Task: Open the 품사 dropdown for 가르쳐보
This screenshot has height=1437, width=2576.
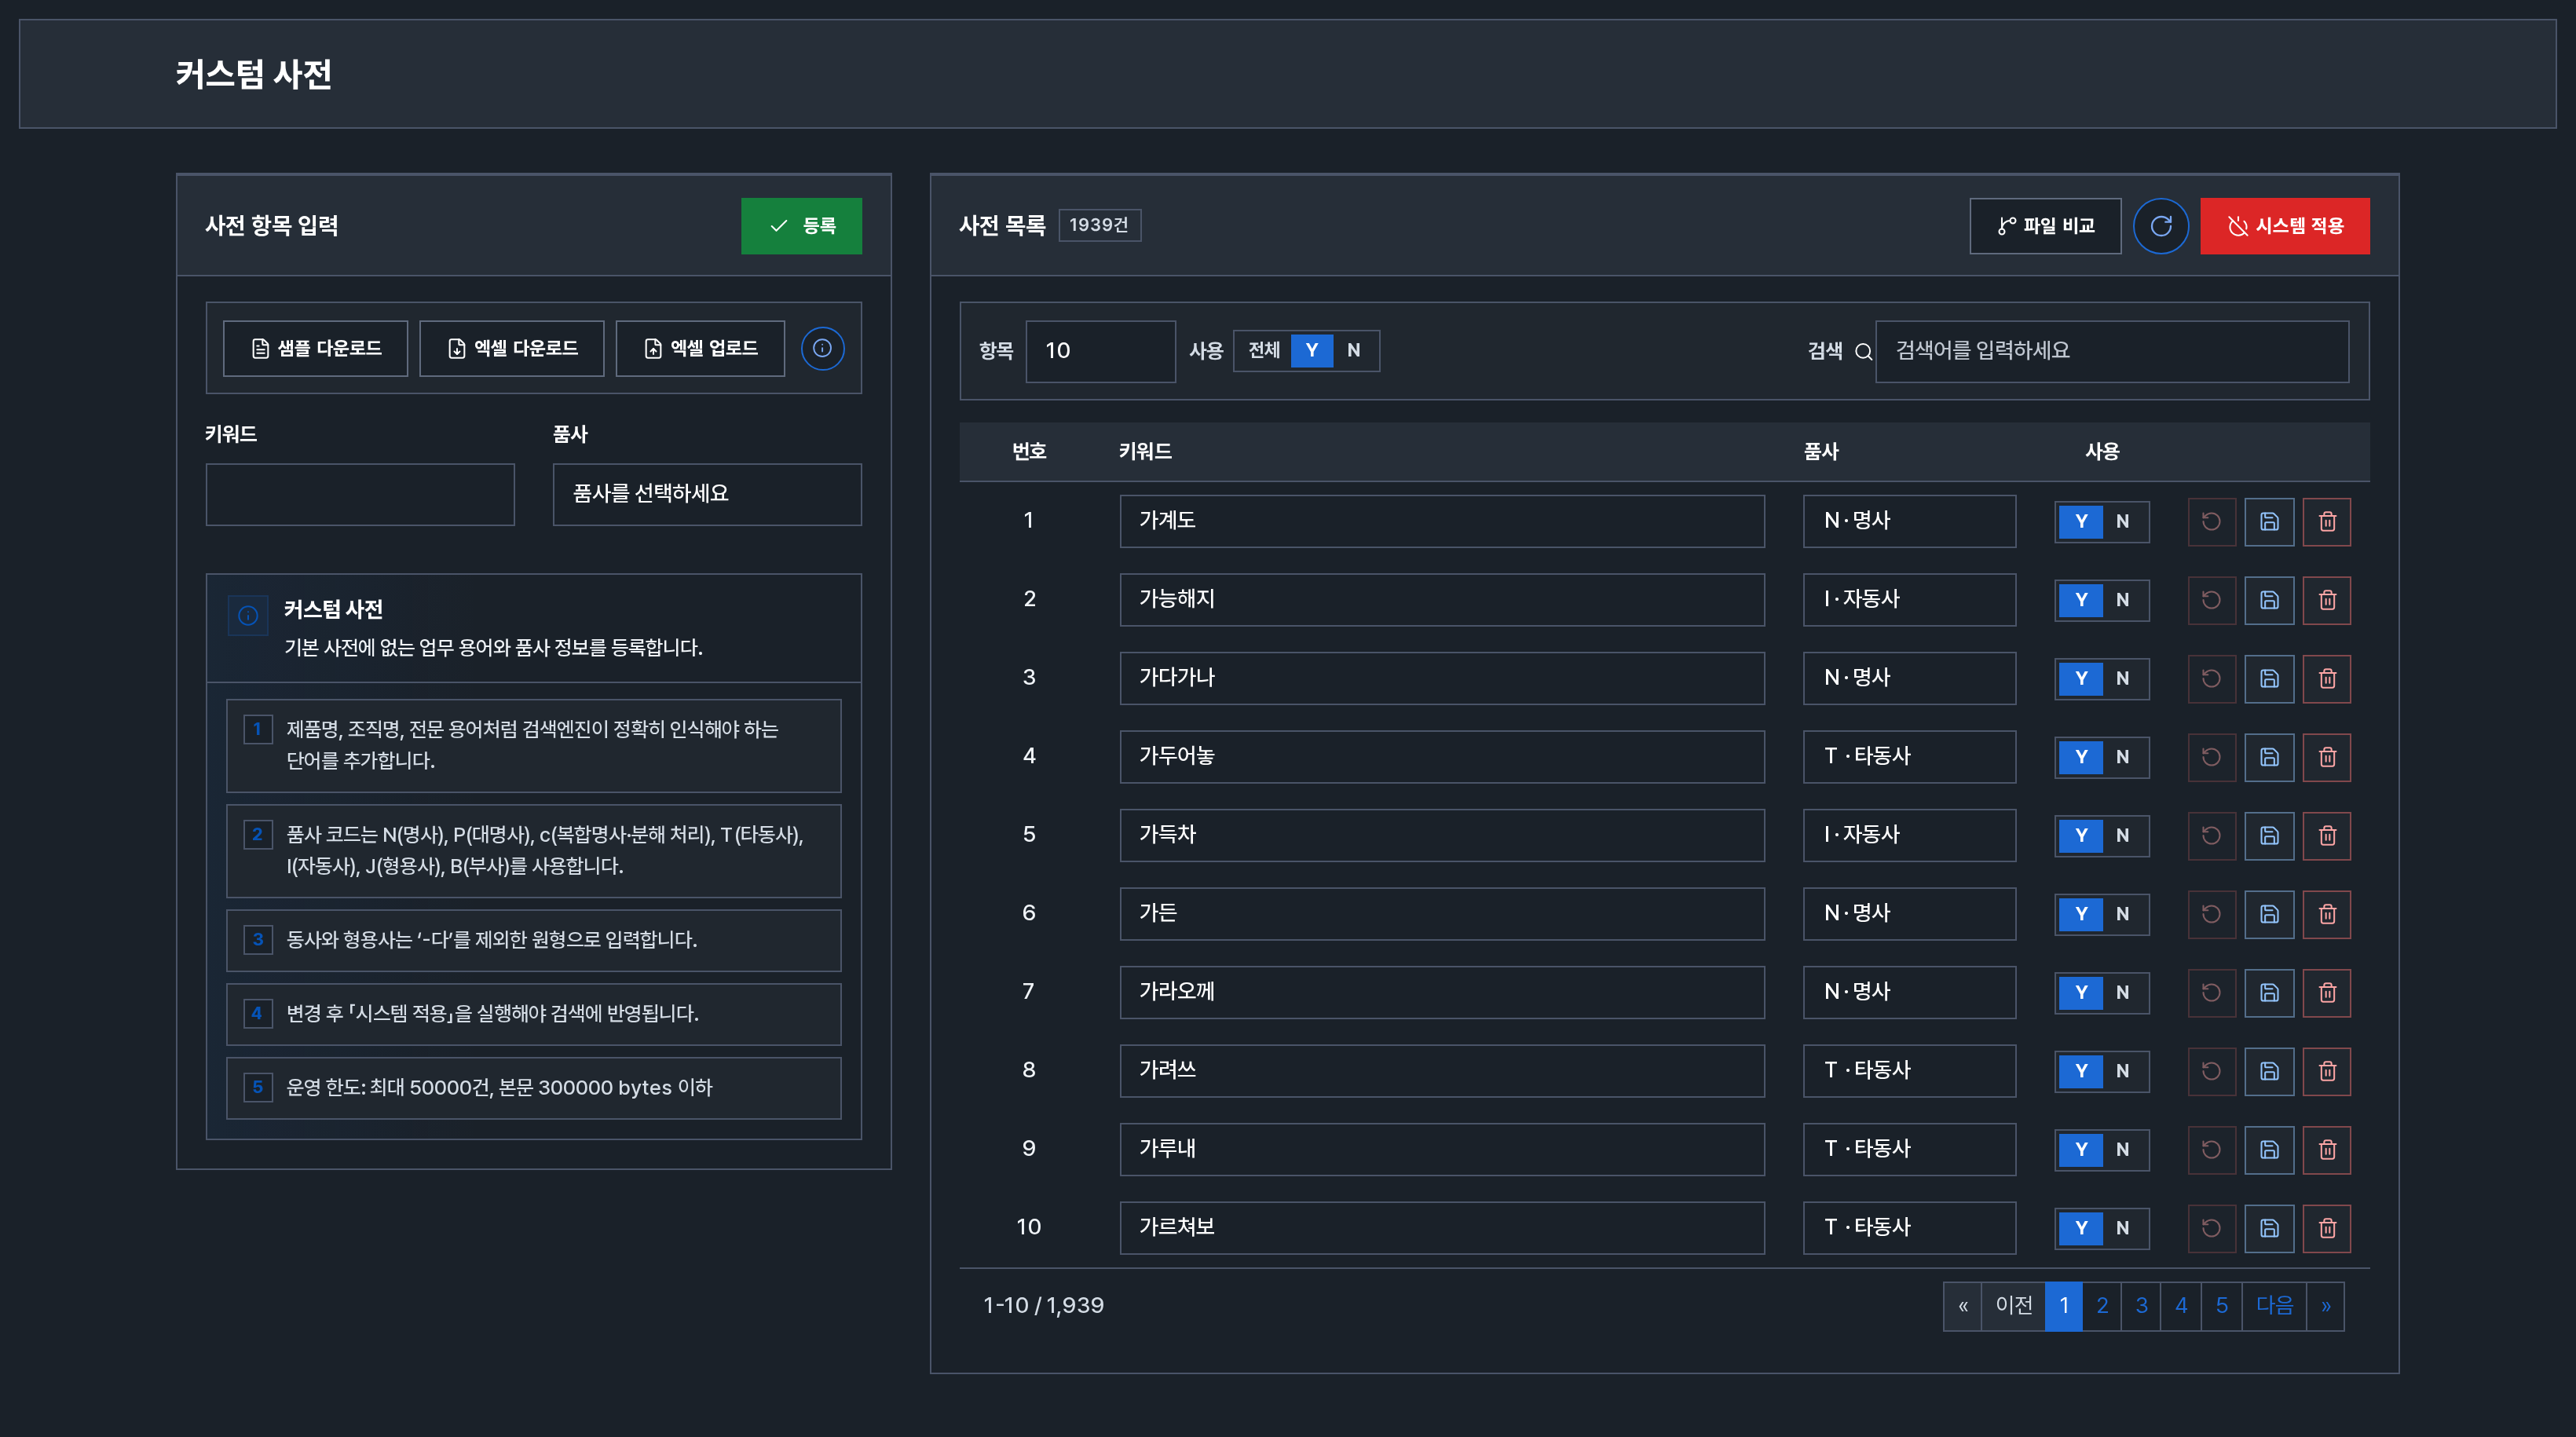Action: [1909, 1228]
